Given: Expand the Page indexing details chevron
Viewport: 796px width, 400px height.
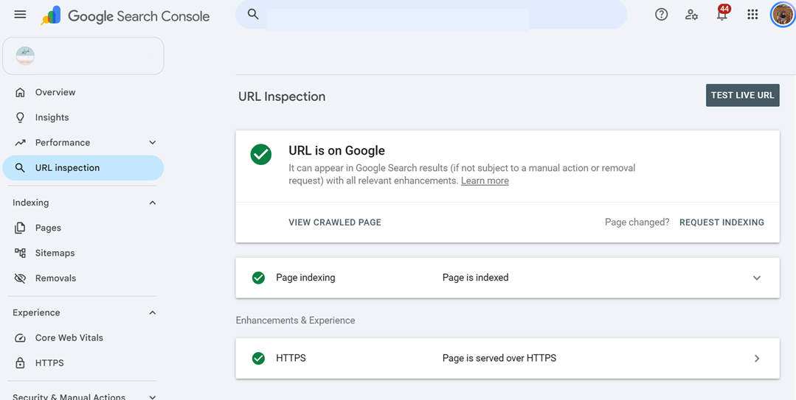Looking at the screenshot, I should (x=756, y=278).
